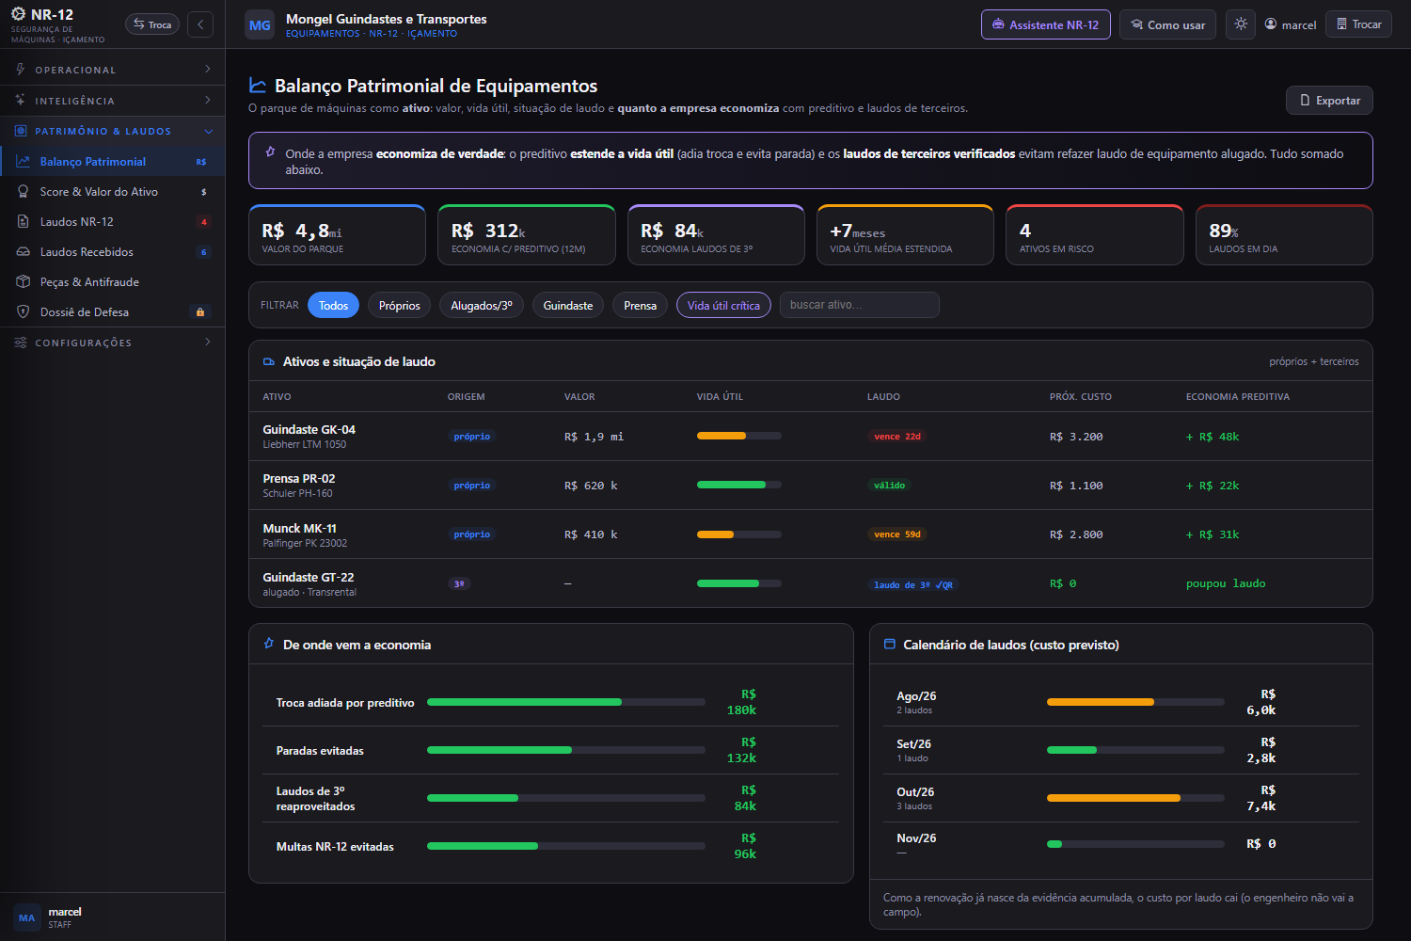
Task: Collapse the Patrimônio & Laudos section
Action: [x=113, y=131]
